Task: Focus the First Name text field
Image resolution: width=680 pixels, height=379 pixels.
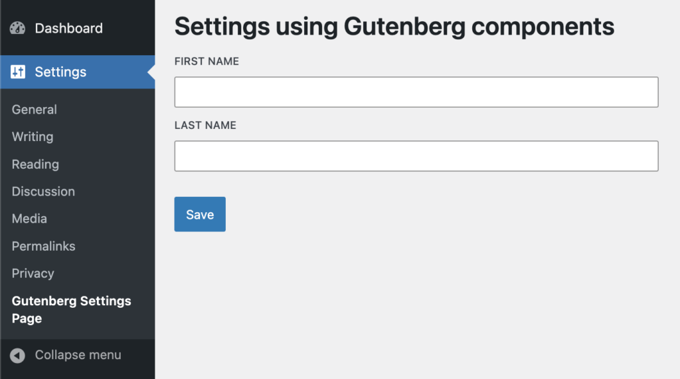Action: coord(416,92)
